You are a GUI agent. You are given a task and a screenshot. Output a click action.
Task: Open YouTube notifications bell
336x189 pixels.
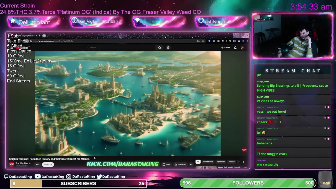click(235, 48)
